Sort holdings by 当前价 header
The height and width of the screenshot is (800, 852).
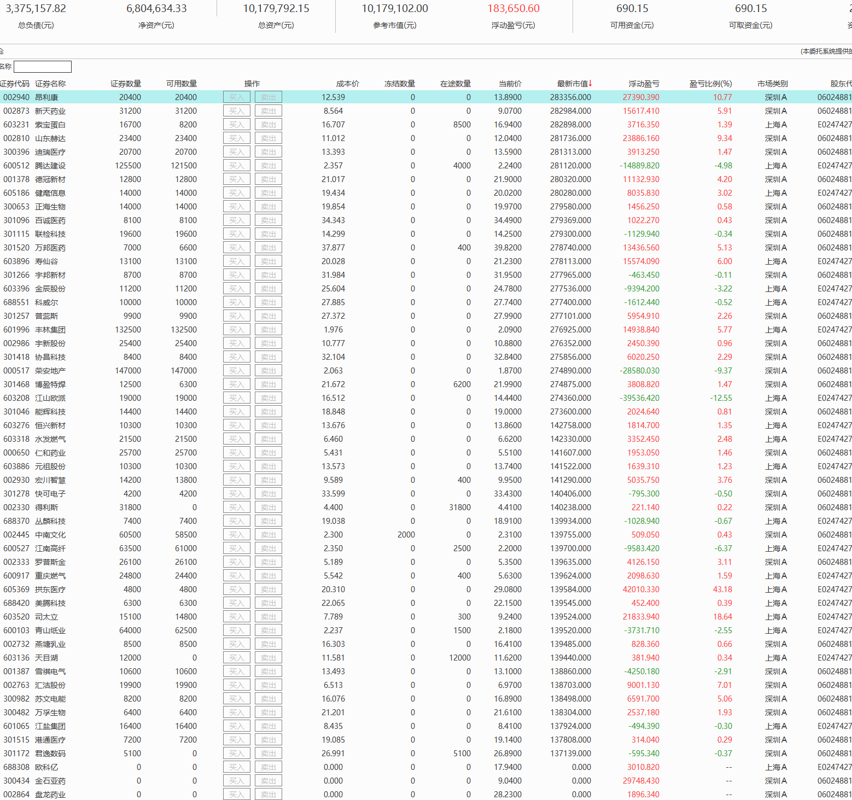pos(510,84)
